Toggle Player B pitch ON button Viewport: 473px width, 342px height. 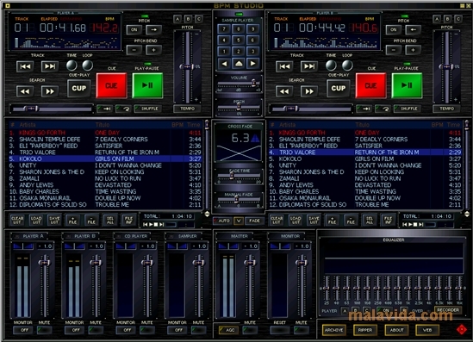tap(394, 29)
